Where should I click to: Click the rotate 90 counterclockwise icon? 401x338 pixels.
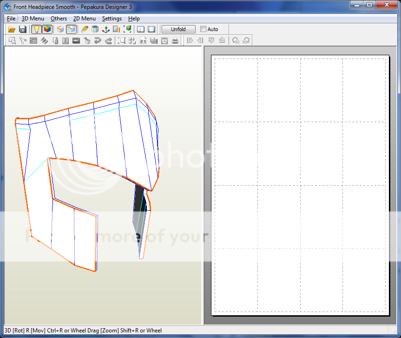tap(236, 40)
